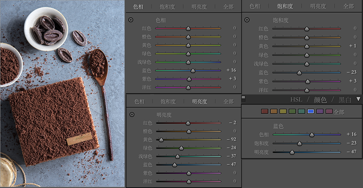Image resolution: width=363 pixels, height=188 pixels.
Task: Click the 红色 luminance slider handle (-2)
Action: pyautogui.click(x=188, y=123)
